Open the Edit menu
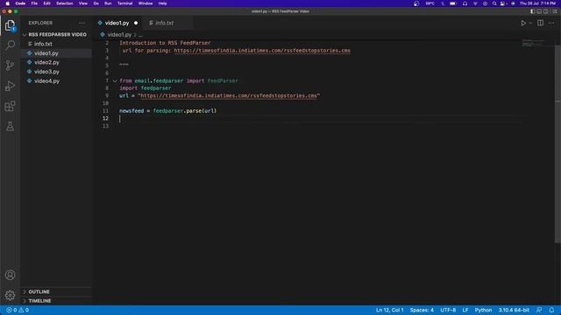The image size is (561, 315). click(x=46, y=3)
